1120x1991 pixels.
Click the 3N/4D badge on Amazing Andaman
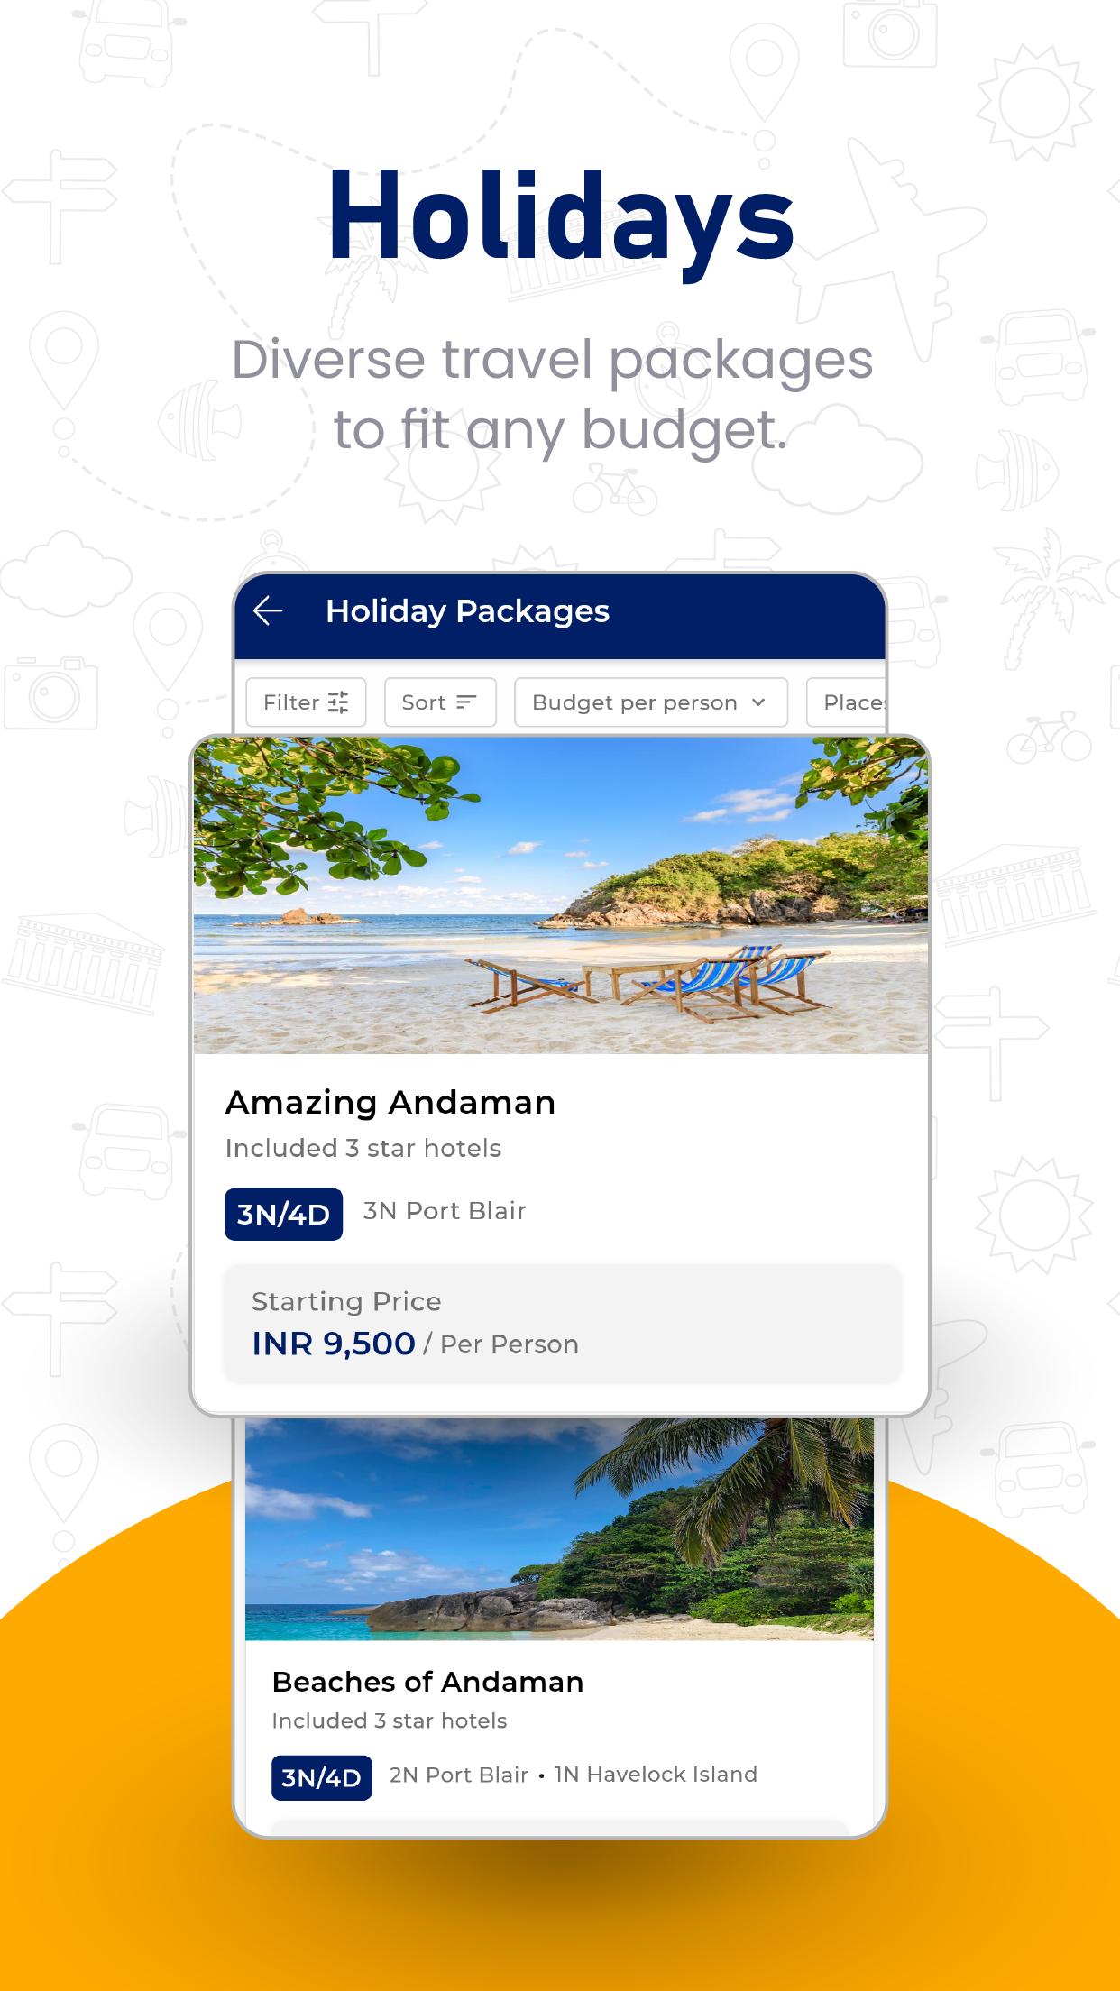(283, 1215)
